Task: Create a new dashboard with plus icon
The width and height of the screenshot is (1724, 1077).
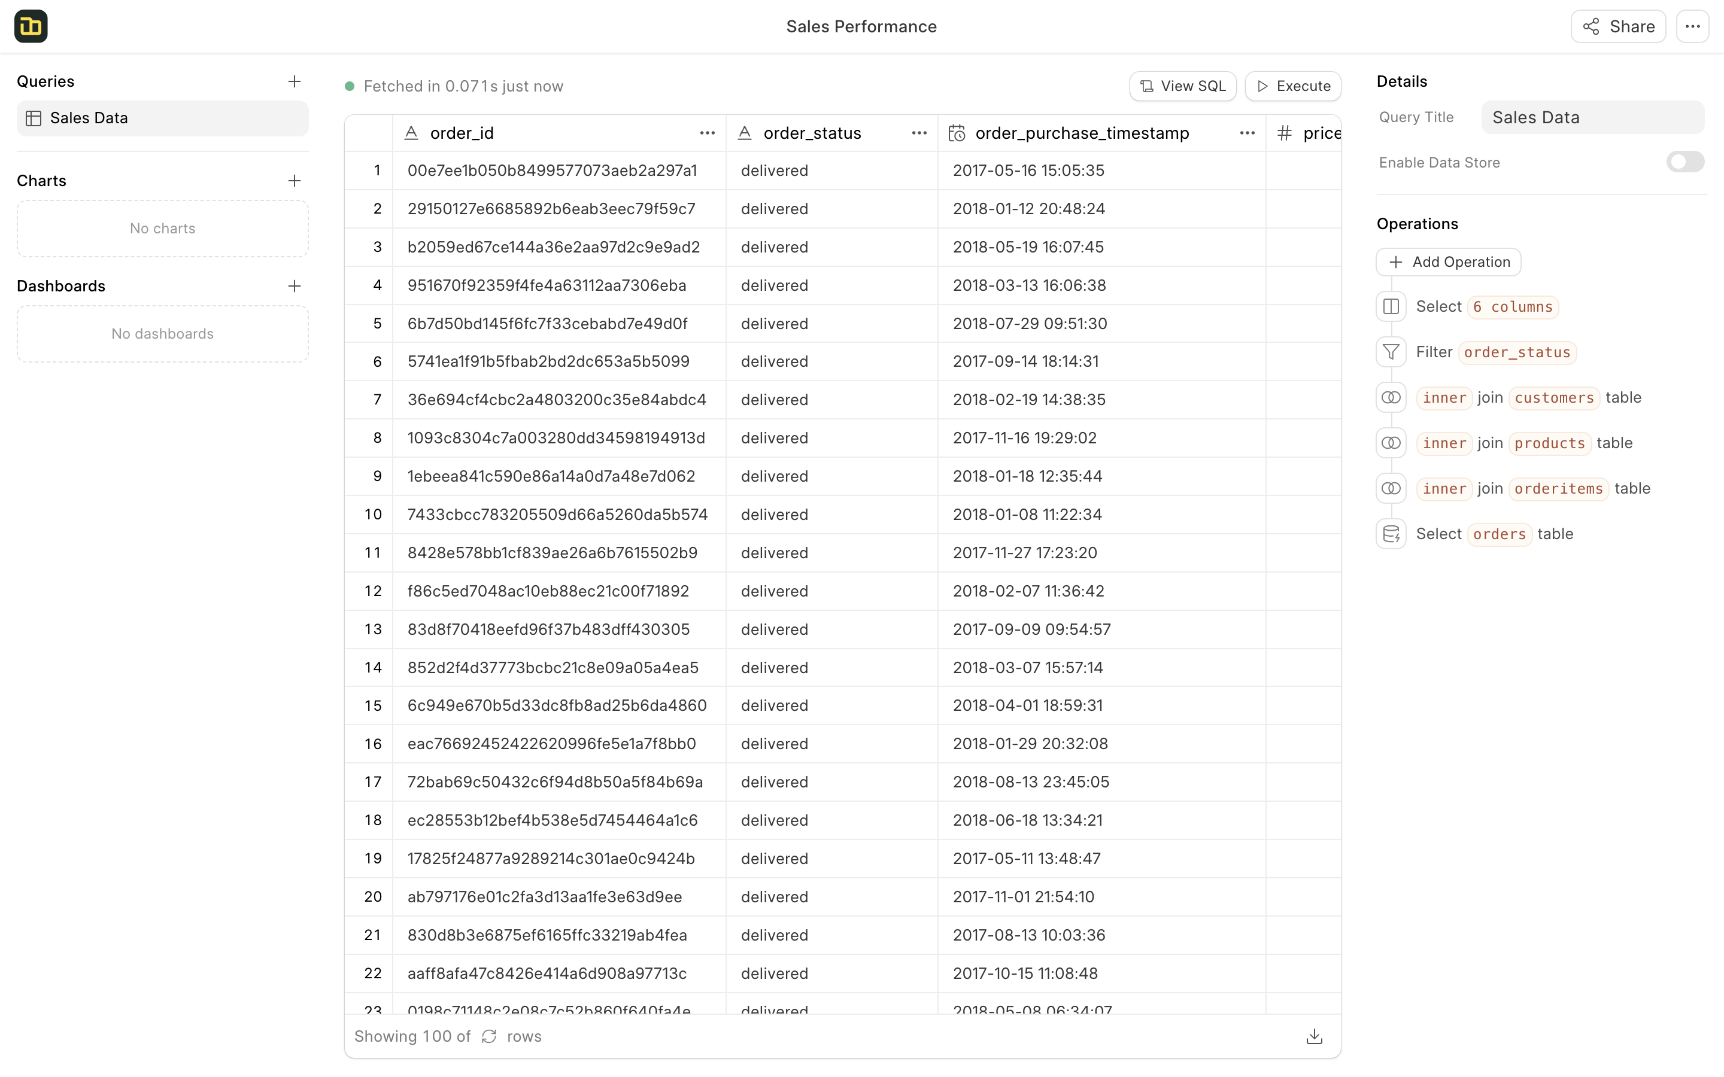Action: [295, 287]
